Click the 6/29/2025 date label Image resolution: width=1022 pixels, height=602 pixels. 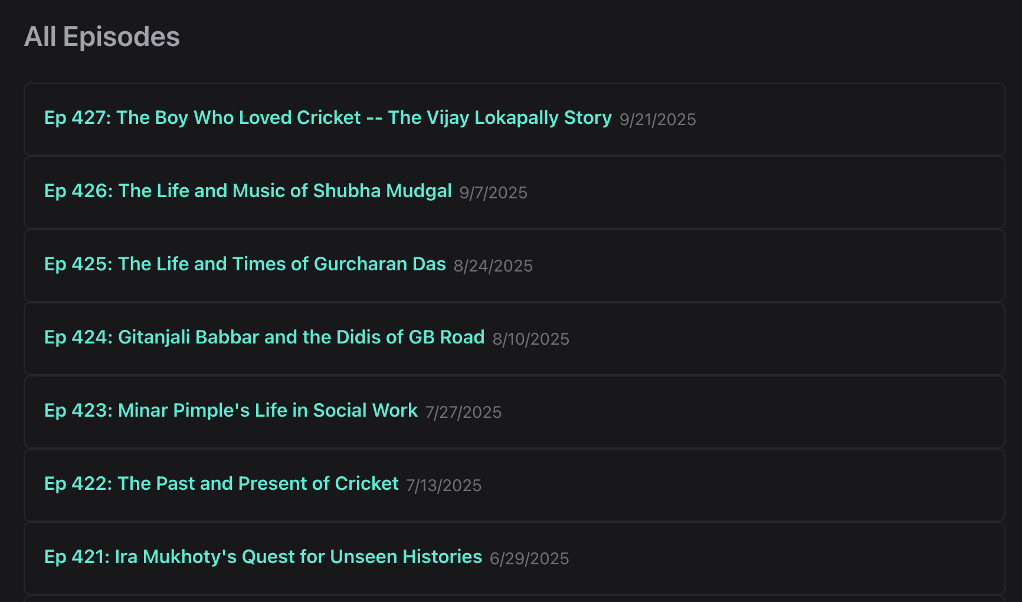coord(529,559)
